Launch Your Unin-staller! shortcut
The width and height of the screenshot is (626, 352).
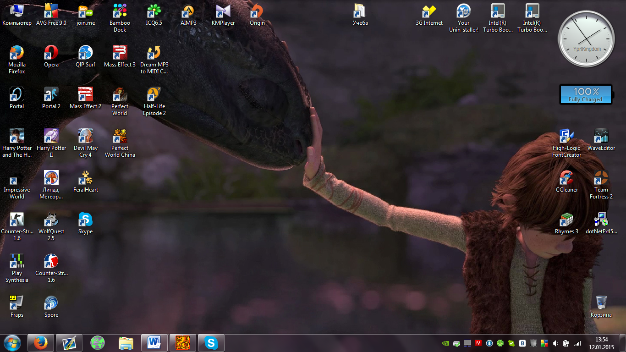coord(463,18)
